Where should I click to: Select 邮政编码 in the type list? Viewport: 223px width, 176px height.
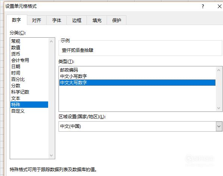pos(137,70)
